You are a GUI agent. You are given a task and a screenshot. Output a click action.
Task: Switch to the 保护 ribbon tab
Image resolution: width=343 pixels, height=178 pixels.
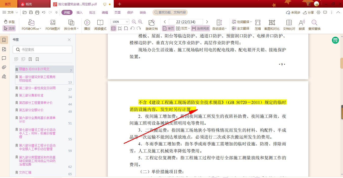pos(130,12)
